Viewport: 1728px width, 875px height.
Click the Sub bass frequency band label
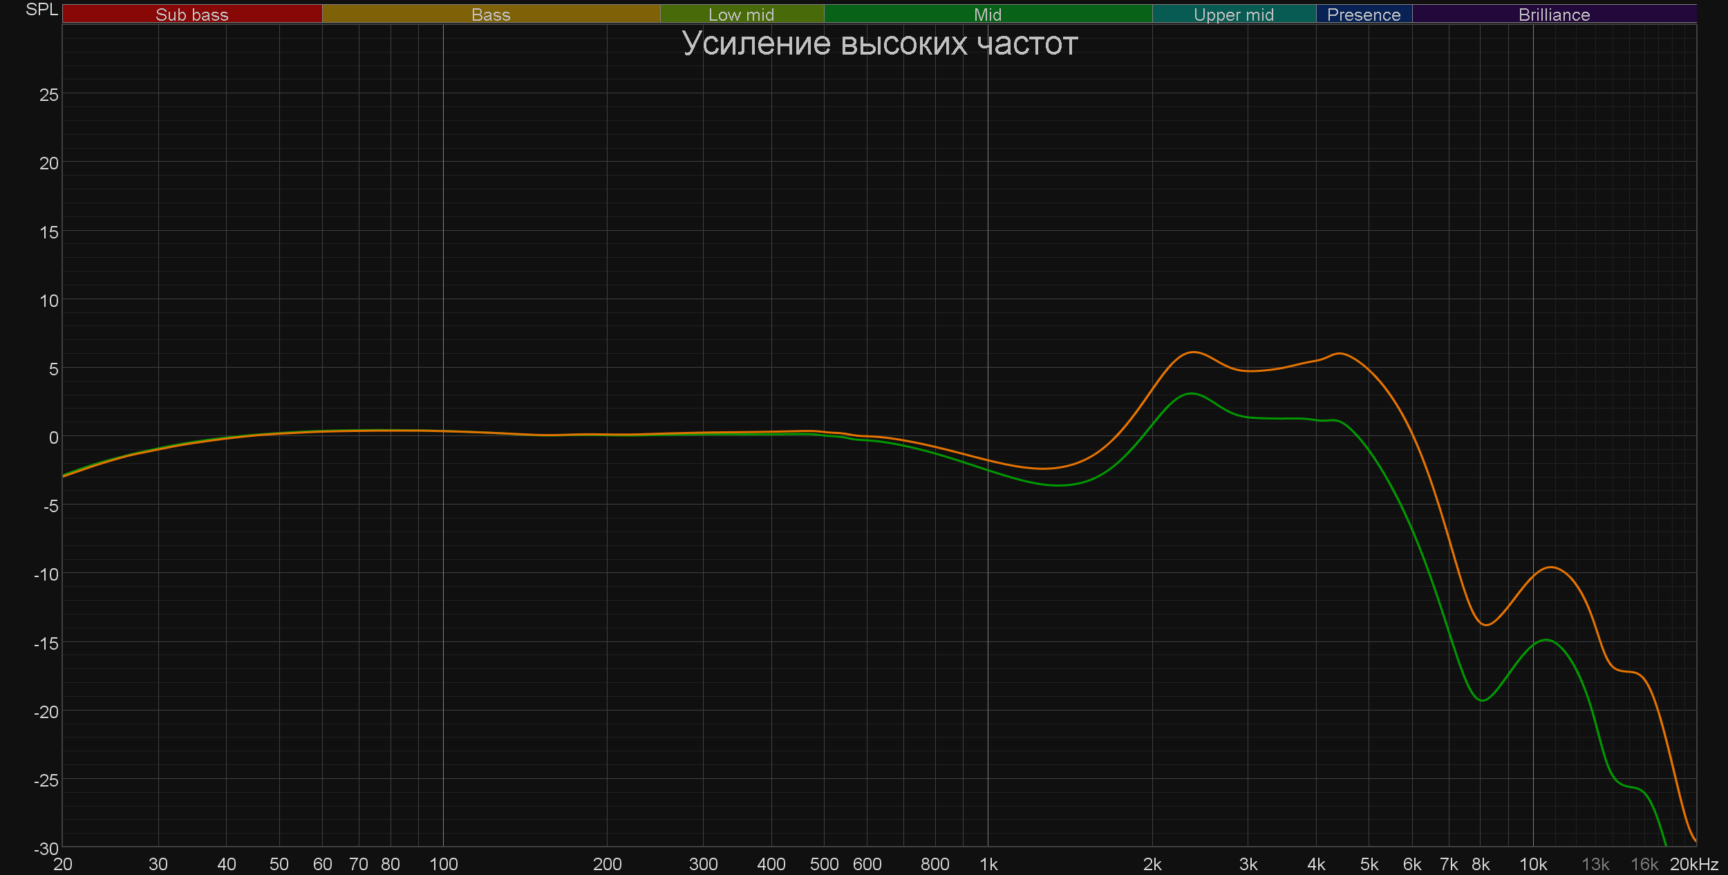[x=192, y=15]
